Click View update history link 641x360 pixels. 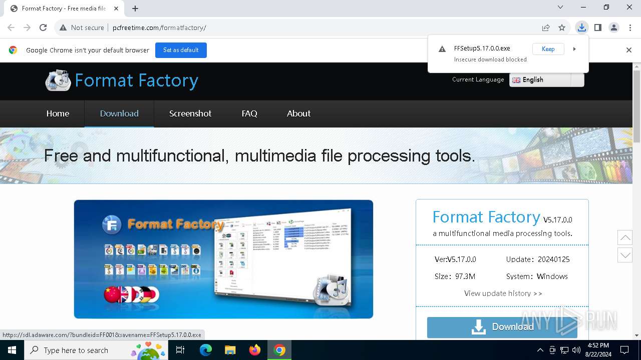503,293
